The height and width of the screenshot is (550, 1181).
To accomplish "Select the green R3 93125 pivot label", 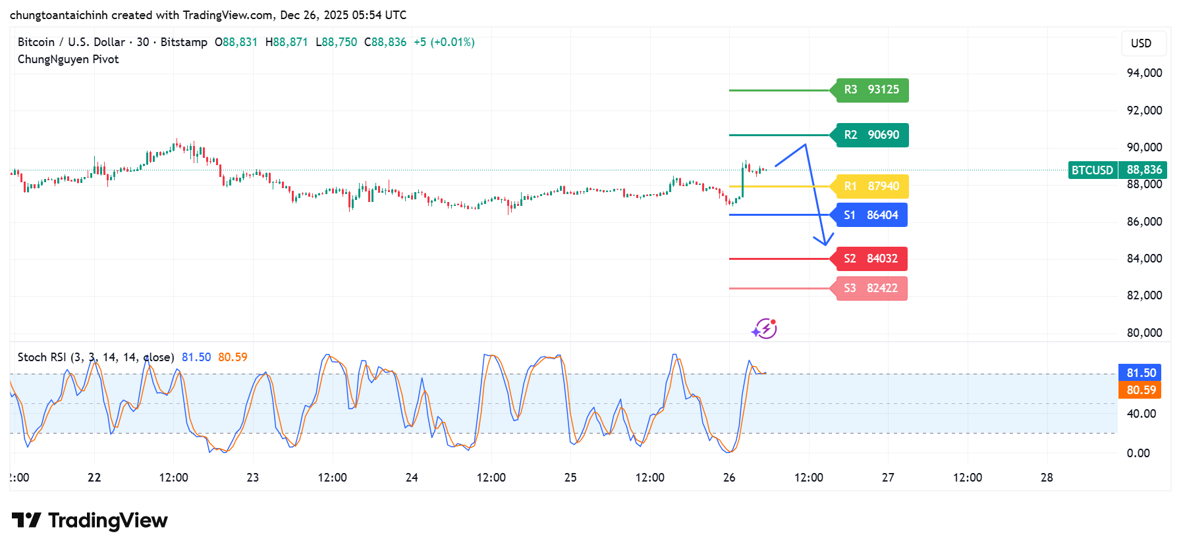I will [871, 90].
